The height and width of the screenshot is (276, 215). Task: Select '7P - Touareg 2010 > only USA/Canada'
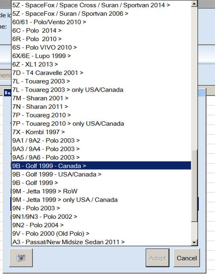tap(101, 124)
